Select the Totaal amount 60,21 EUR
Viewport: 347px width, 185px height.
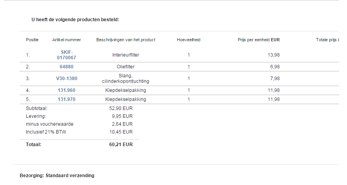point(121,145)
